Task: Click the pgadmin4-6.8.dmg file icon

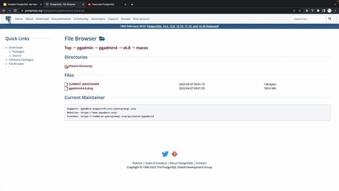Action: (x=66, y=89)
